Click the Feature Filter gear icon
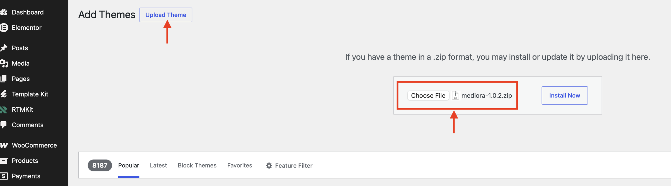 pos(269,166)
